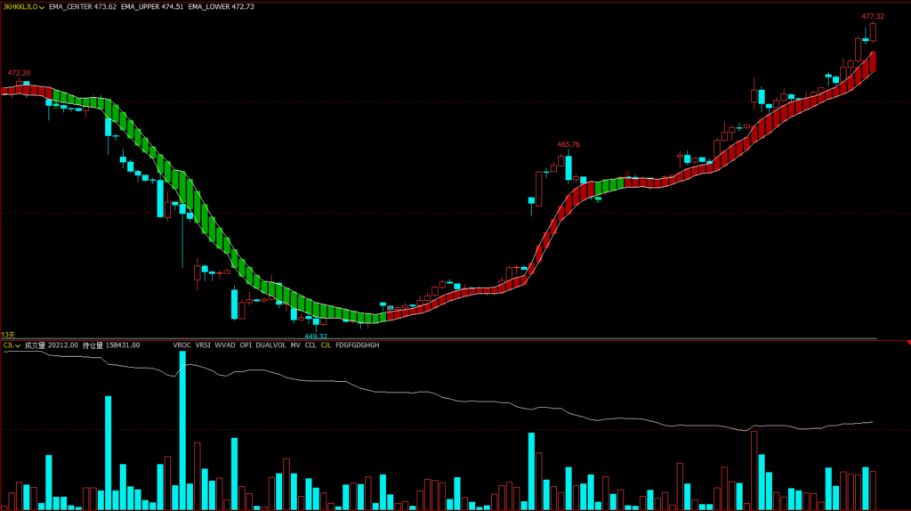
Task: Click the 477.32 high price marker
Action: [x=873, y=16]
